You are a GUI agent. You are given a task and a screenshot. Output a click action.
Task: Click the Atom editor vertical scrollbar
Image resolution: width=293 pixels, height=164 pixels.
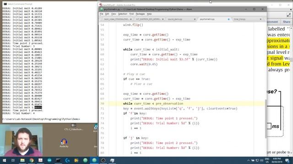pos(266,118)
